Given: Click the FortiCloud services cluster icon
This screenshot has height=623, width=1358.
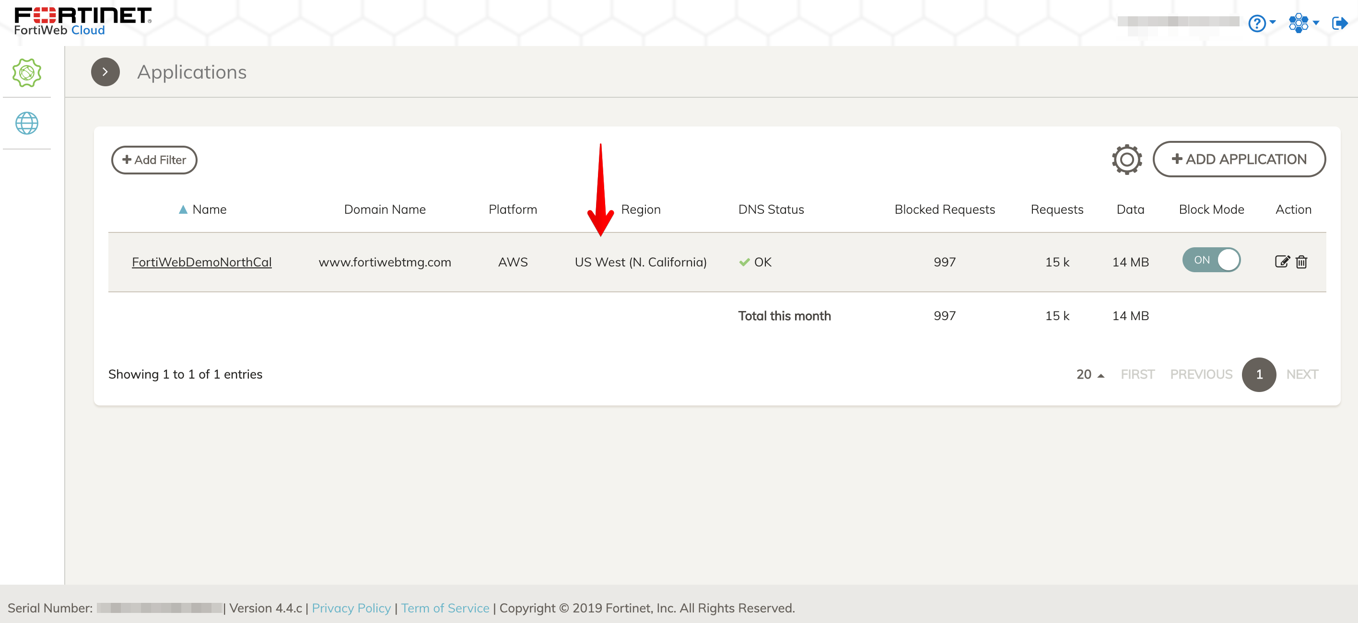Looking at the screenshot, I should pyautogui.click(x=1299, y=23).
